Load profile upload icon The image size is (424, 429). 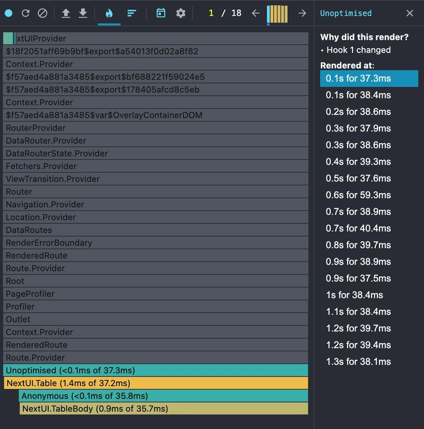(x=66, y=13)
